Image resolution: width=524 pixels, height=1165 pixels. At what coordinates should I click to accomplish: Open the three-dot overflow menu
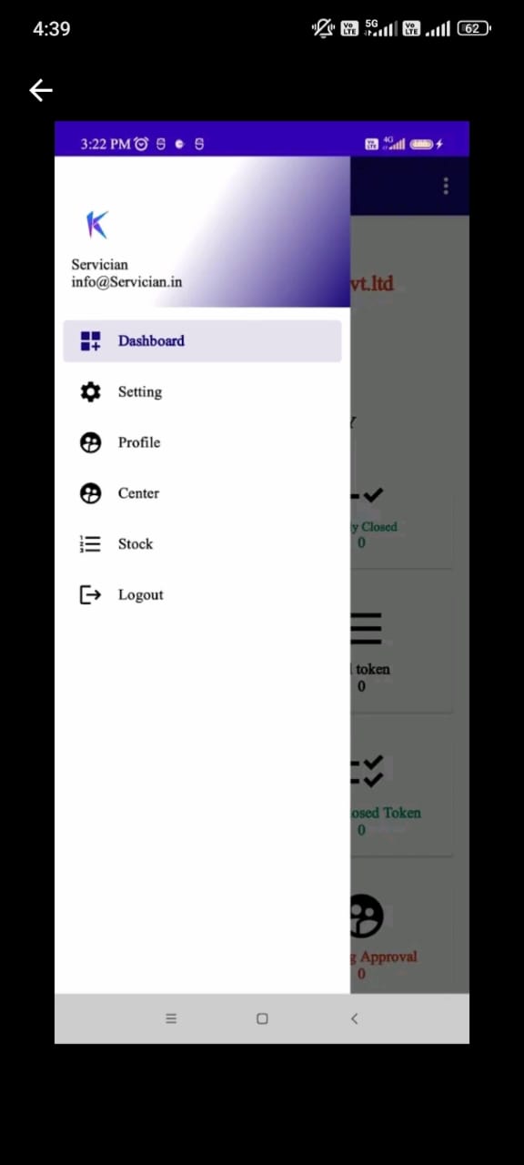click(x=446, y=187)
